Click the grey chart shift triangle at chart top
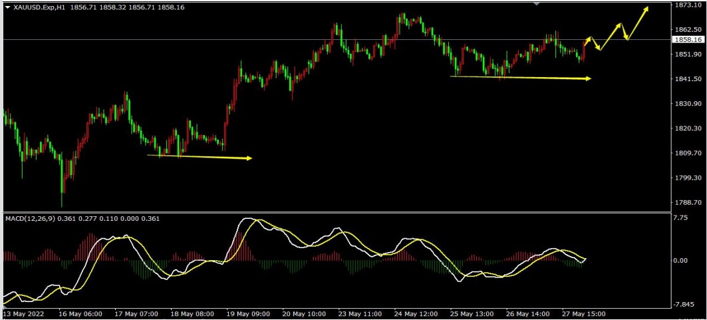707x320 pixels. 536,3
